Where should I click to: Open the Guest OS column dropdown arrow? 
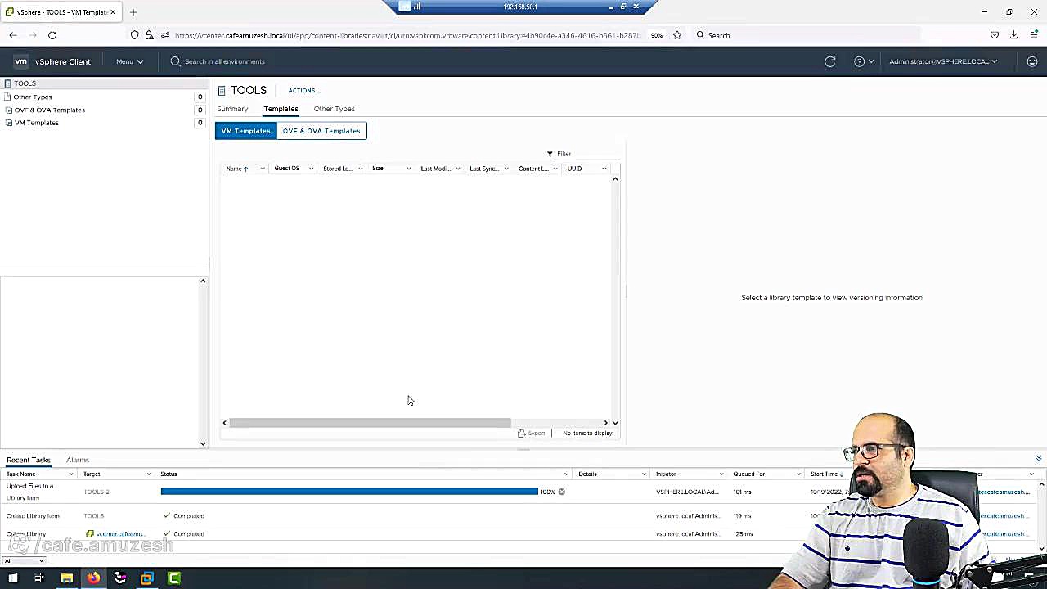[x=311, y=169]
